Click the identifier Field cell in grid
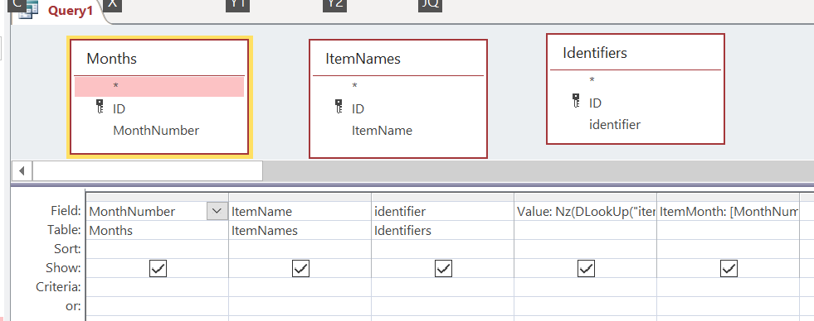Screen dimensions: 814x321 pos(443,211)
